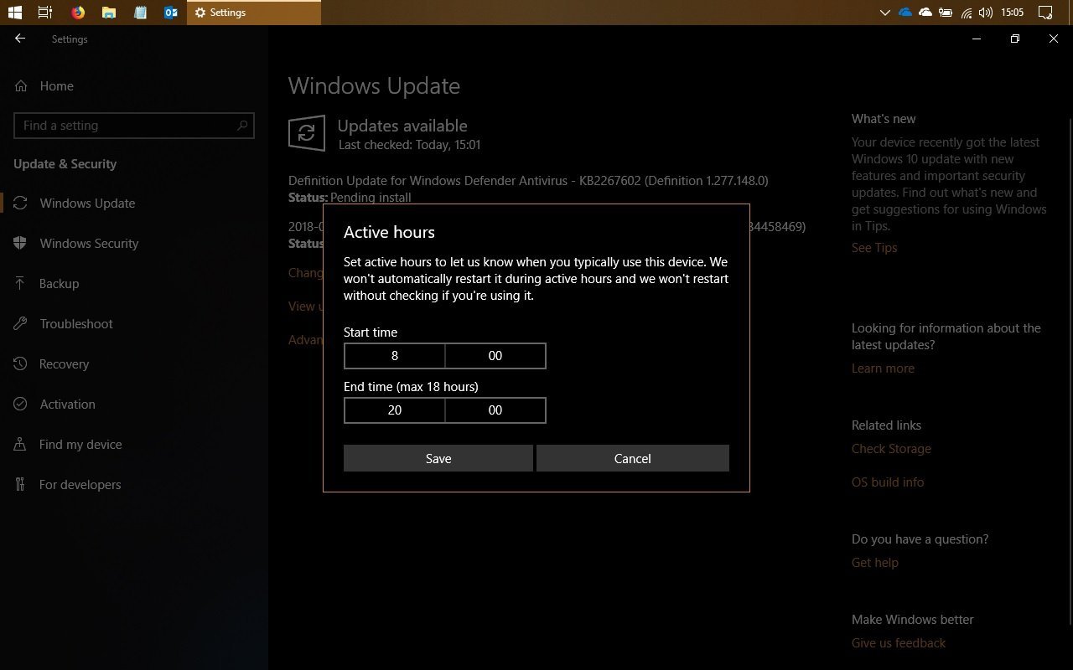Click the Windows Update page heading
Screen dimensions: 1073x670
coord(374,86)
